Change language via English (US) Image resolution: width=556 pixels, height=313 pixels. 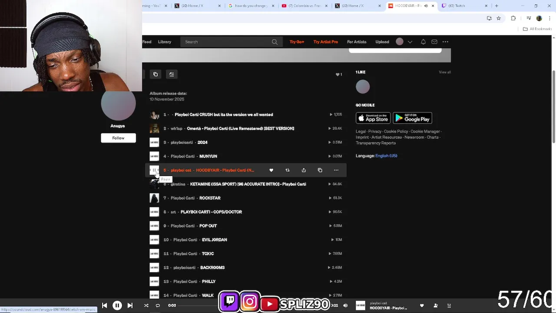(386, 156)
